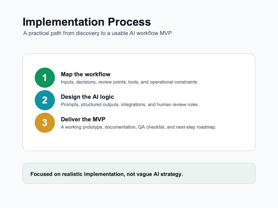Select the Deliver the MVP heading
Screen dimensions: 278x208
[x=83, y=119]
